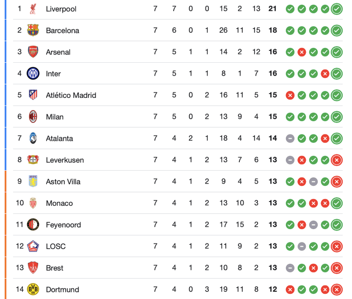
Task: Click Atalanta's grey draw form icon
Action: (x=290, y=138)
